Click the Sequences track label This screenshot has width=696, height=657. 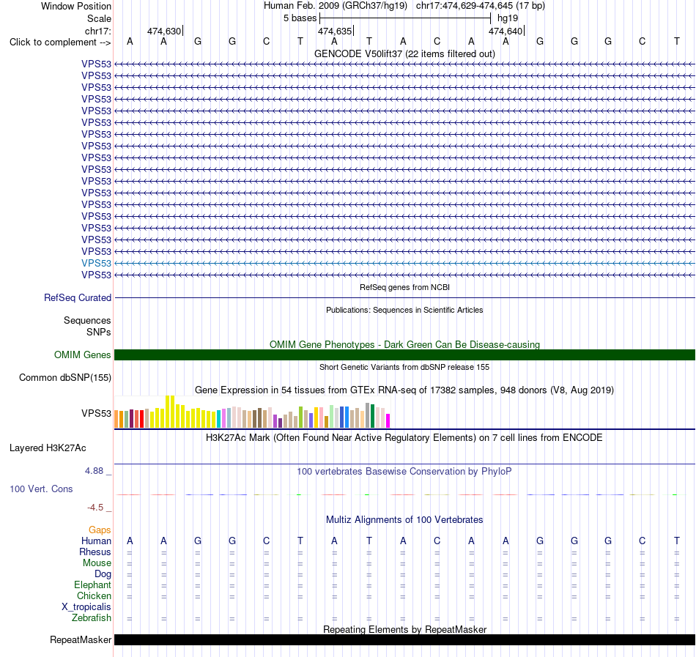pyautogui.click(x=87, y=320)
